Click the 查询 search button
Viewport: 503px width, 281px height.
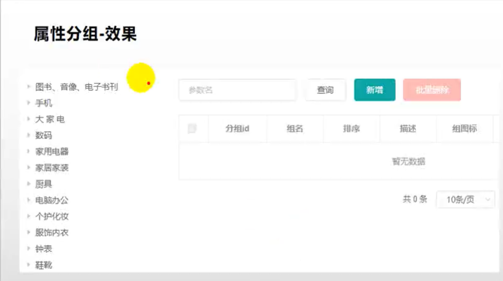click(x=325, y=90)
